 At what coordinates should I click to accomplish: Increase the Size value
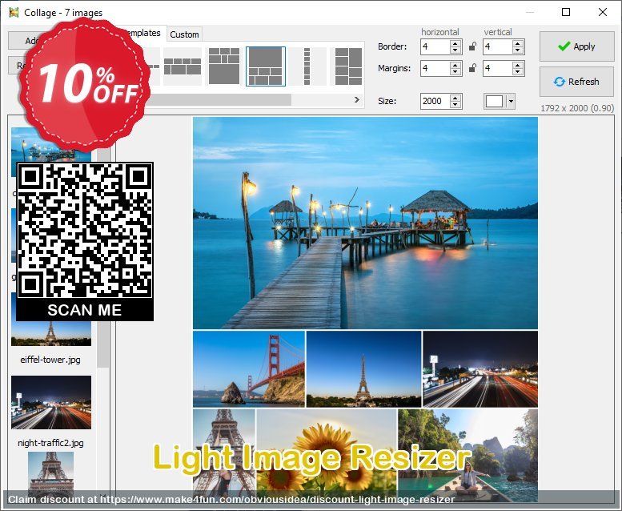[x=455, y=98]
